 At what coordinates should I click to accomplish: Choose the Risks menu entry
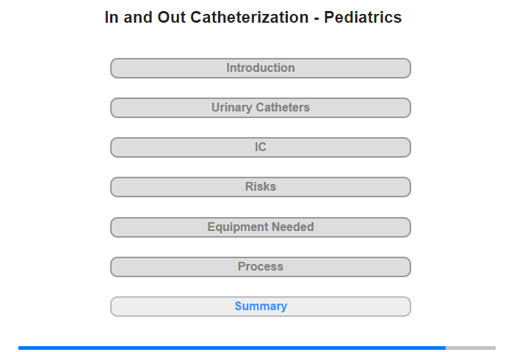pyautogui.click(x=260, y=187)
